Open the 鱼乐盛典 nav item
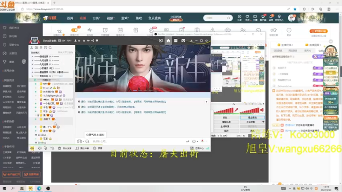 click(x=154, y=18)
